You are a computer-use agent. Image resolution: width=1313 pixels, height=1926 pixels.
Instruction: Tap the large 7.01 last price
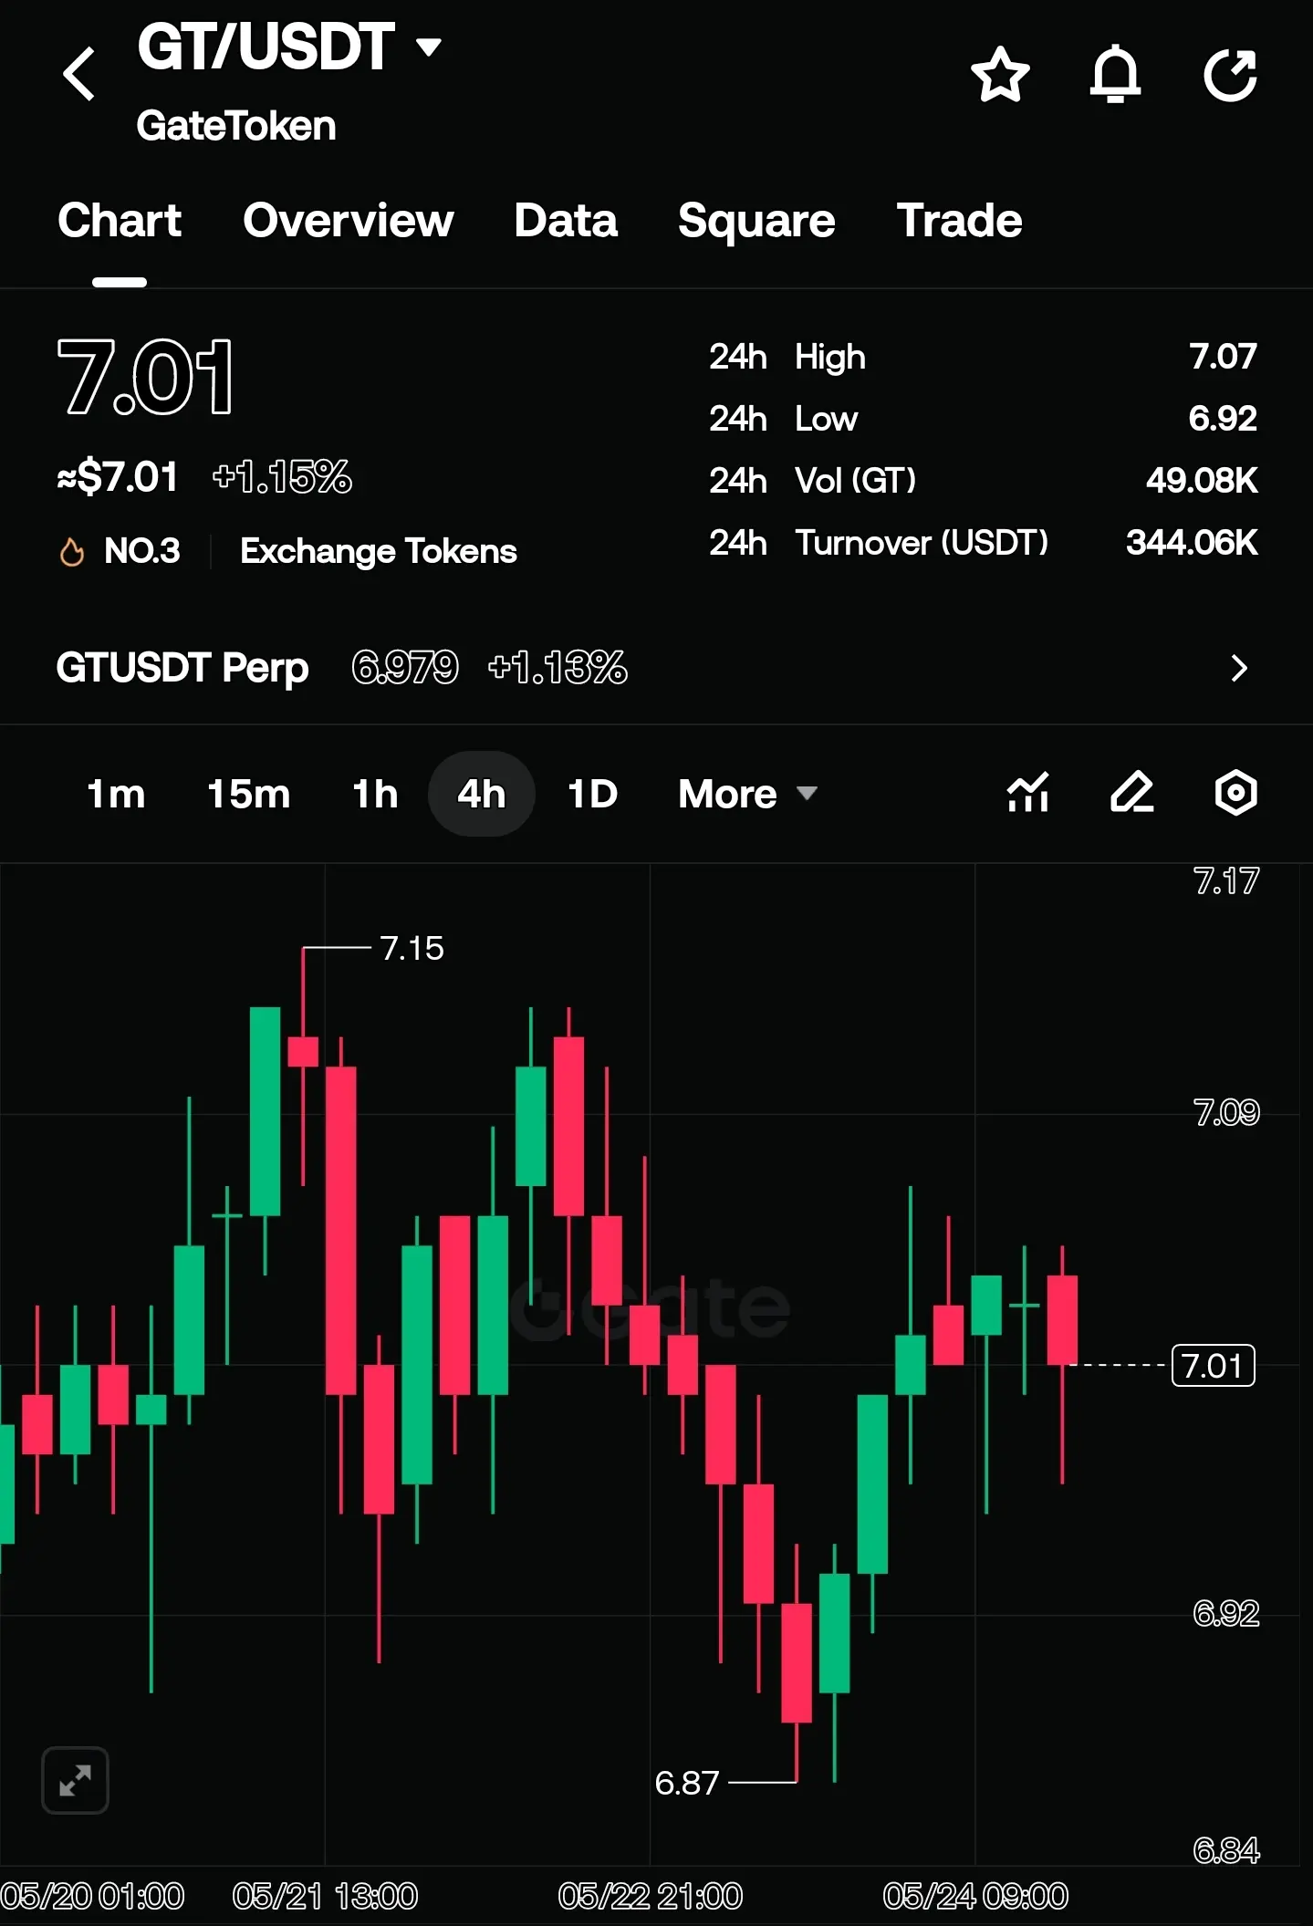145,377
